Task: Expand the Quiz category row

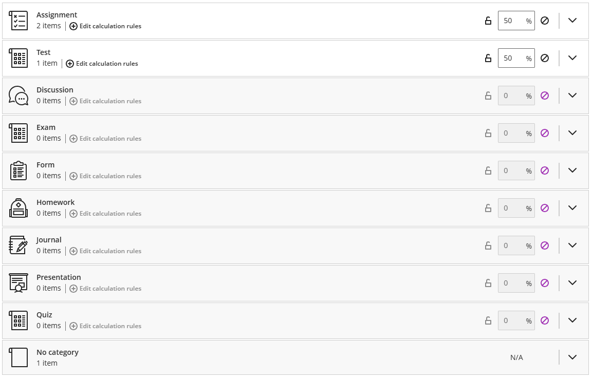Action: coord(572,320)
